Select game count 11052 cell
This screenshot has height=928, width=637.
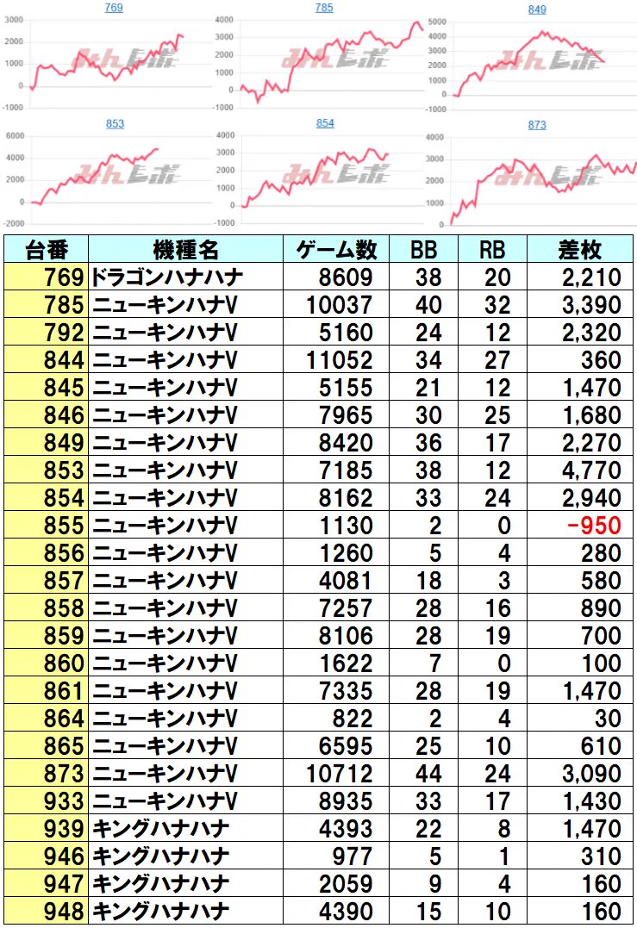(335, 359)
